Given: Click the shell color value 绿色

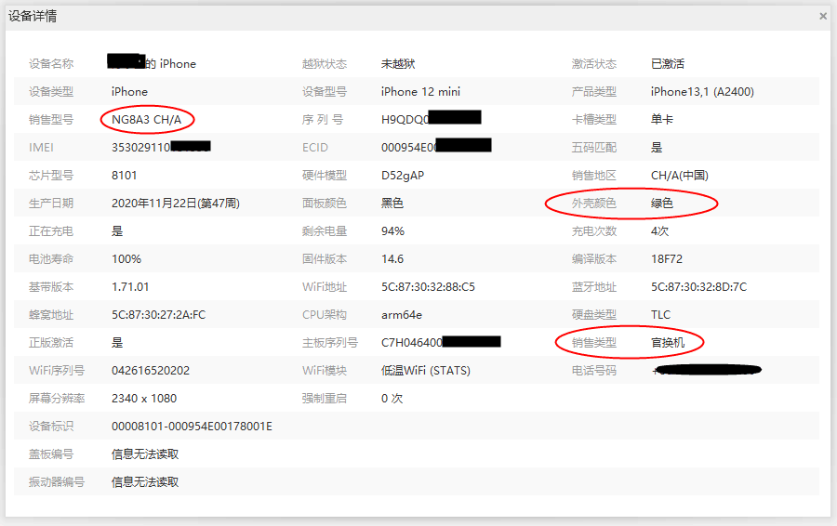Looking at the screenshot, I should [662, 204].
